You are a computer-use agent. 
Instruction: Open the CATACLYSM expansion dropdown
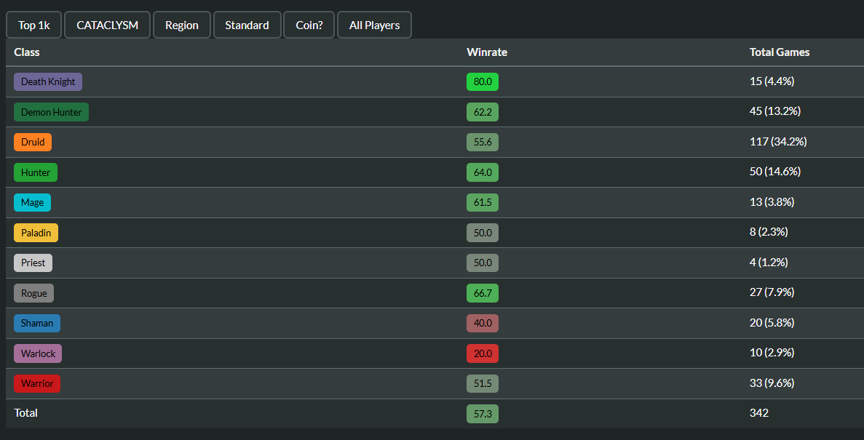pyautogui.click(x=108, y=25)
